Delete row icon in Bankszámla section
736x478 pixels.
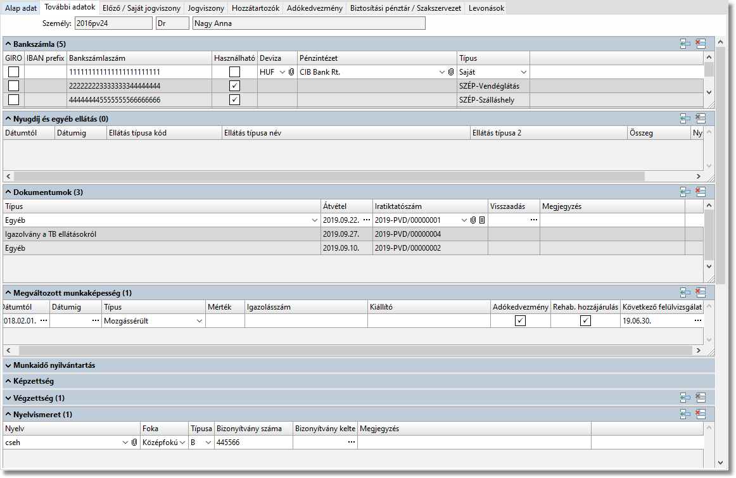coord(701,44)
